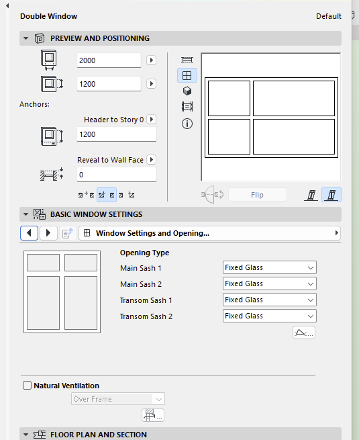
Task: Go to the next settings page arrow
Action: (x=48, y=233)
